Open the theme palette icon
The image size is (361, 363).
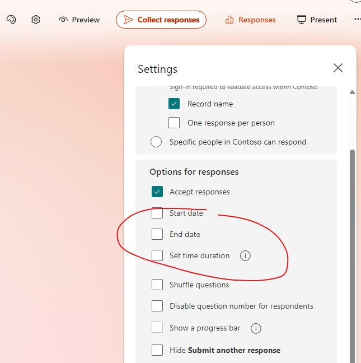coord(11,20)
